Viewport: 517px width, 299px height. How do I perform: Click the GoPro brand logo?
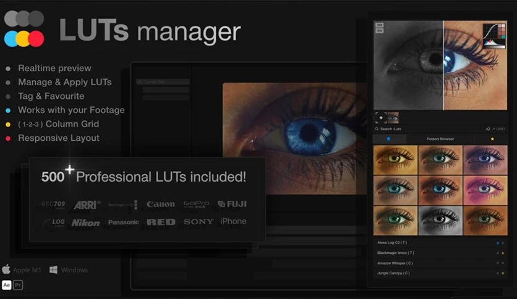click(196, 204)
